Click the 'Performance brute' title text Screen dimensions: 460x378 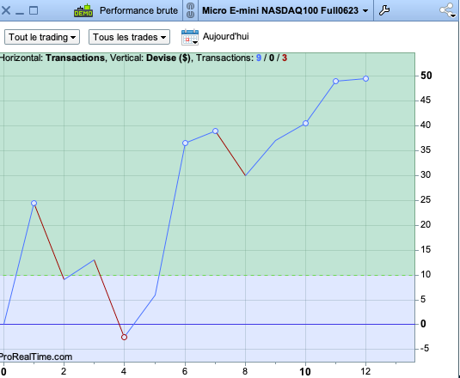pos(138,10)
